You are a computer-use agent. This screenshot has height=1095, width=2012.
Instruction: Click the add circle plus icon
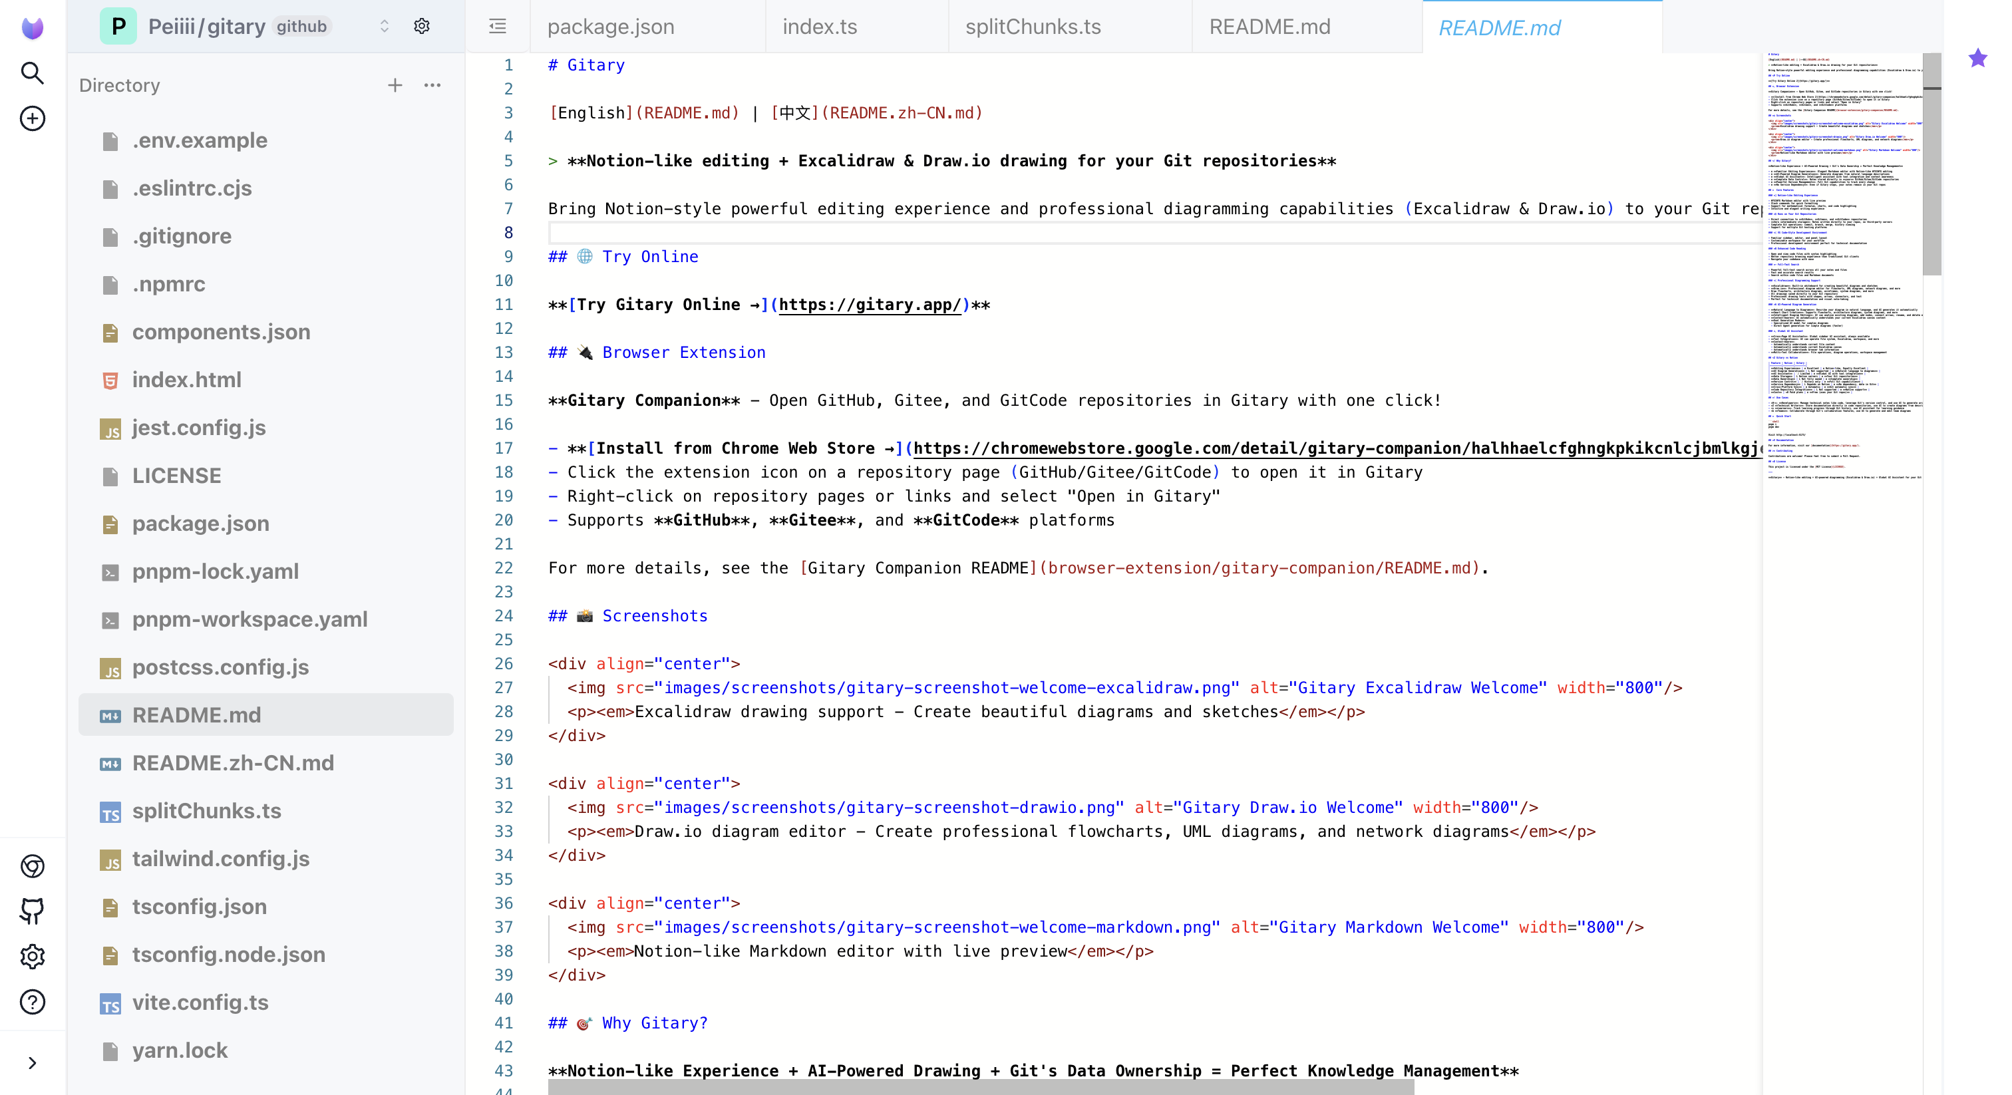[32, 118]
